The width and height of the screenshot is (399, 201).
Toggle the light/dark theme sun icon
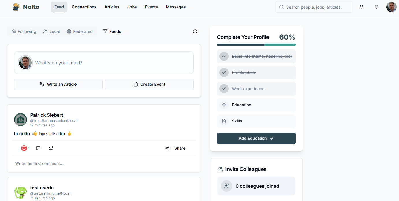pyautogui.click(x=376, y=7)
